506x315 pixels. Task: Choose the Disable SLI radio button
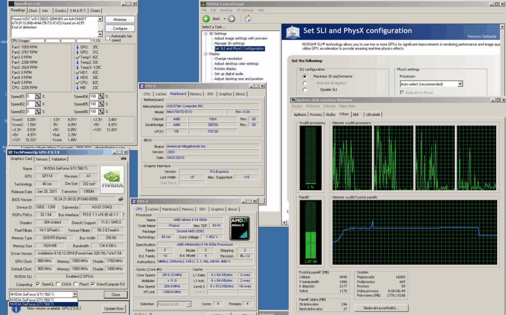[304, 90]
